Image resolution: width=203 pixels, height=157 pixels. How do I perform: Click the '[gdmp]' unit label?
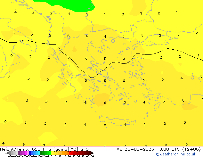[61, 149]
